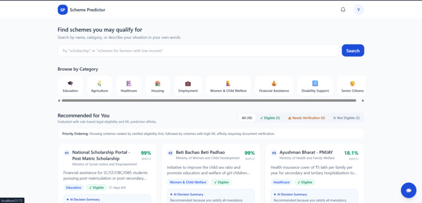Viewport: 422px width, 203px height.
Task: Click AI Decision Summary on National Scholarship card
Action: click(x=83, y=199)
